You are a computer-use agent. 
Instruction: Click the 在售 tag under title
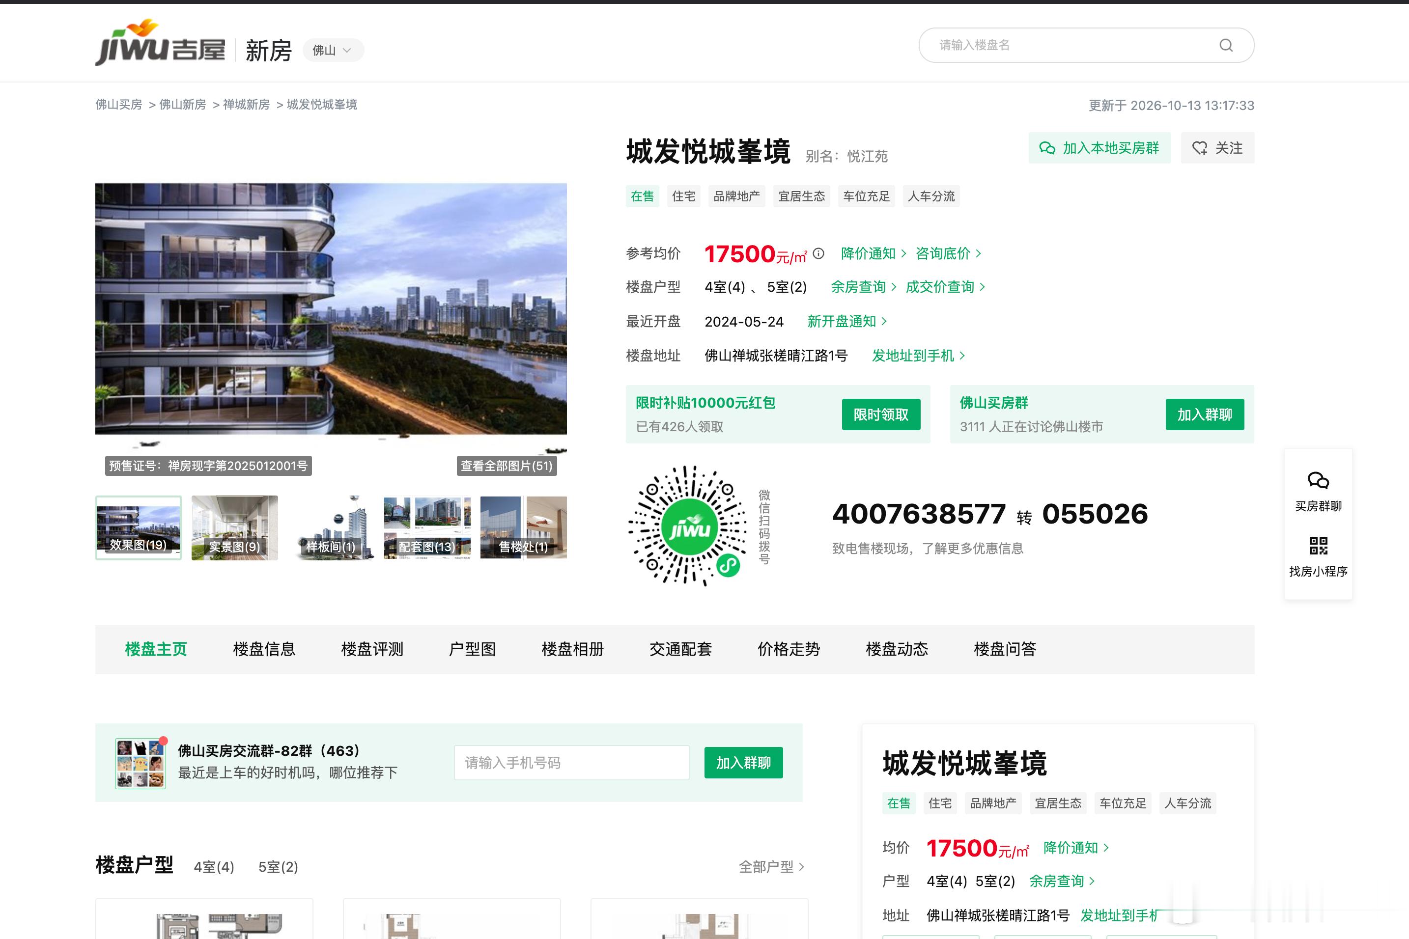point(642,196)
